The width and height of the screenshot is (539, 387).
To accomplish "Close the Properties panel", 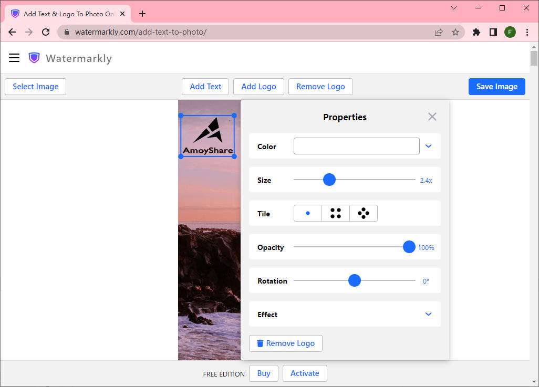I will (x=432, y=117).
